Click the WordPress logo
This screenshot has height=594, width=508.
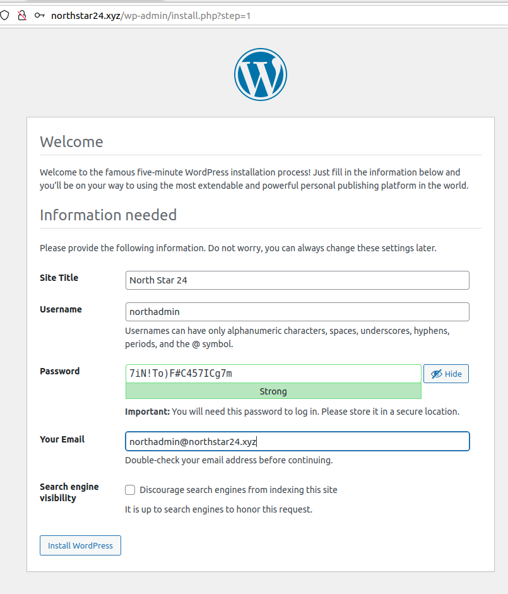click(260, 74)
